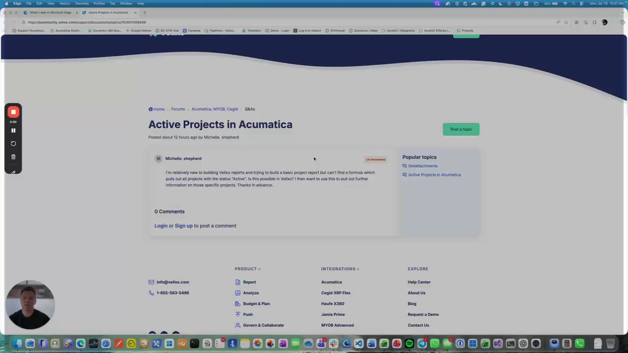Open Finder from the Dock
This screenshot has width=628, height=353.
pos(18,344)
